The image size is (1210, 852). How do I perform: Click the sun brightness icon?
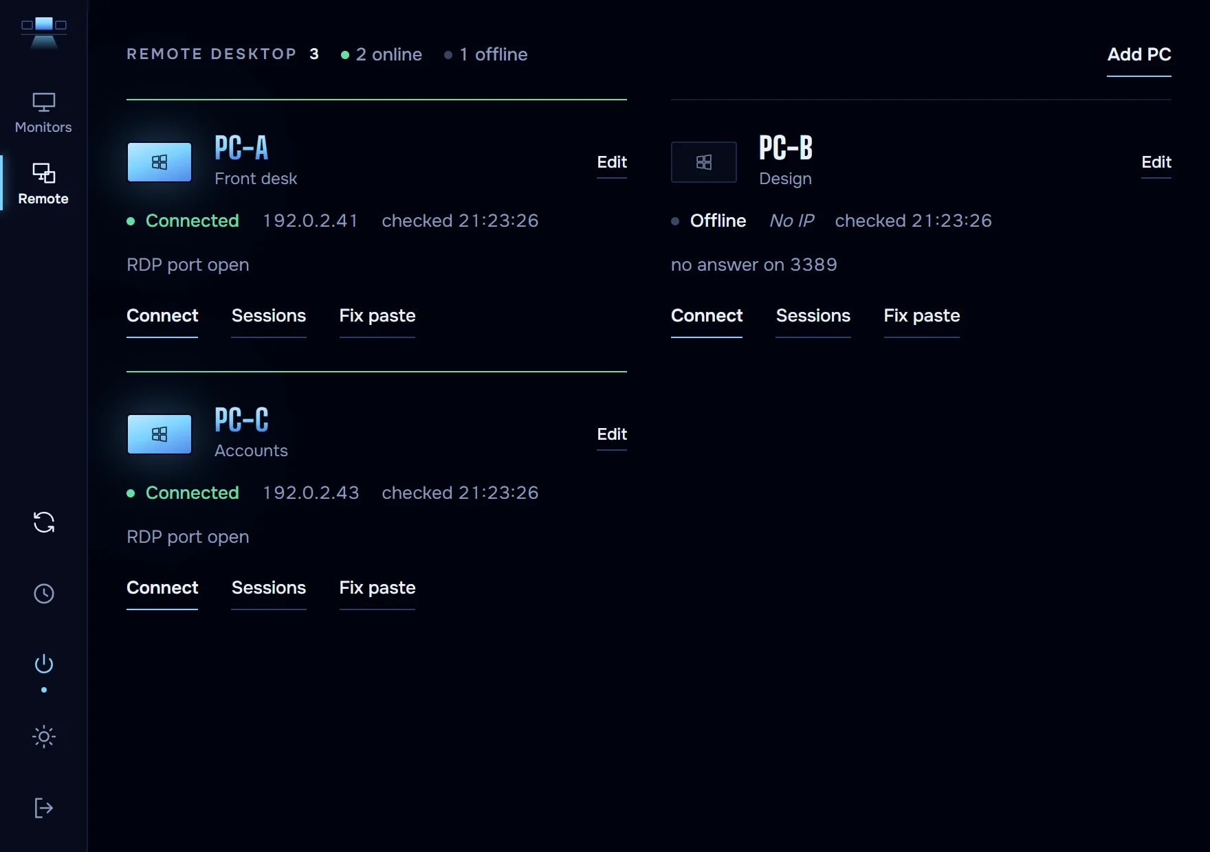point(44,737)
